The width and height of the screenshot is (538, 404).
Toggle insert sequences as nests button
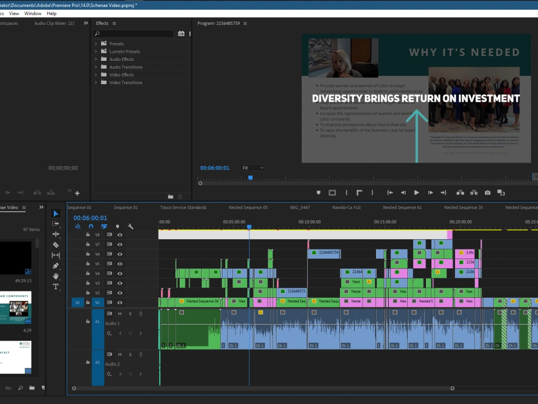click(x=78, y=226)
